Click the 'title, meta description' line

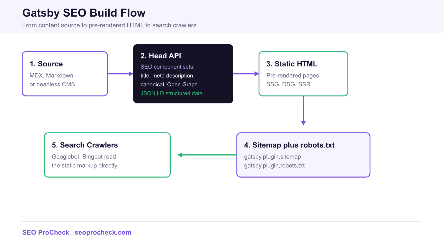(167, 76)
